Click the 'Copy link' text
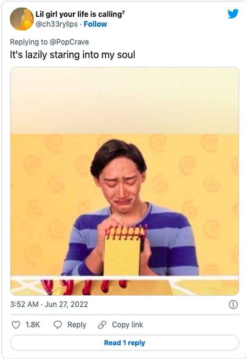 pos(128,325)
